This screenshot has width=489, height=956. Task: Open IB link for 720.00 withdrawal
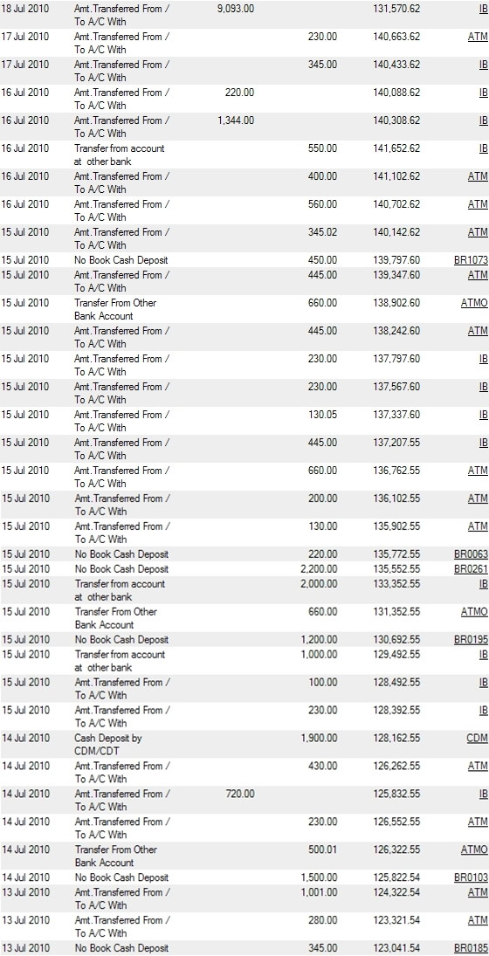(x=484, y=794)
